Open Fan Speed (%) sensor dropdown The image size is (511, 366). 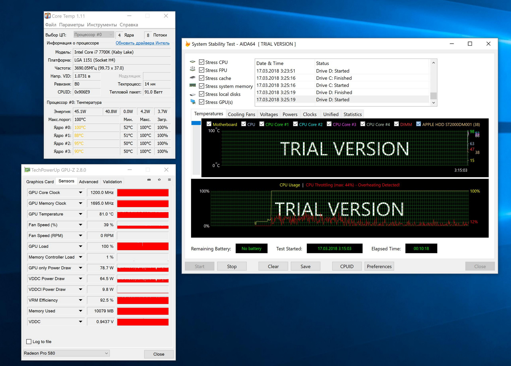80,225
